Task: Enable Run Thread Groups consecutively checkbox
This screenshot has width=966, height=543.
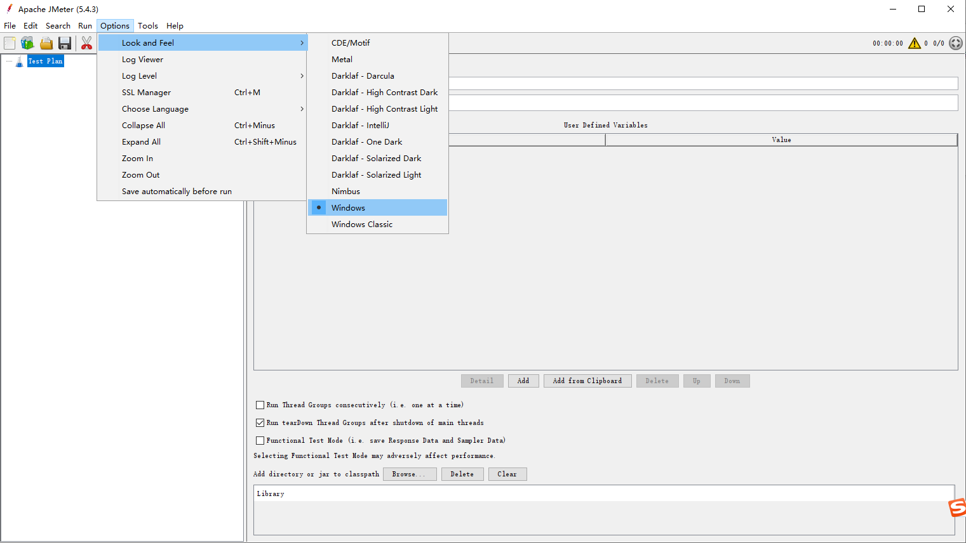Action: point(260,405)
